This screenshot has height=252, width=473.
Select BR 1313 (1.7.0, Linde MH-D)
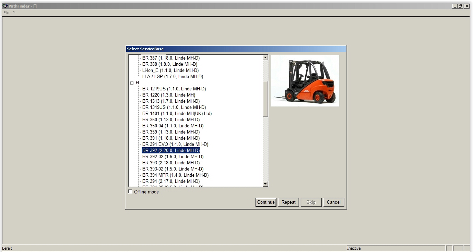[171, 101]
